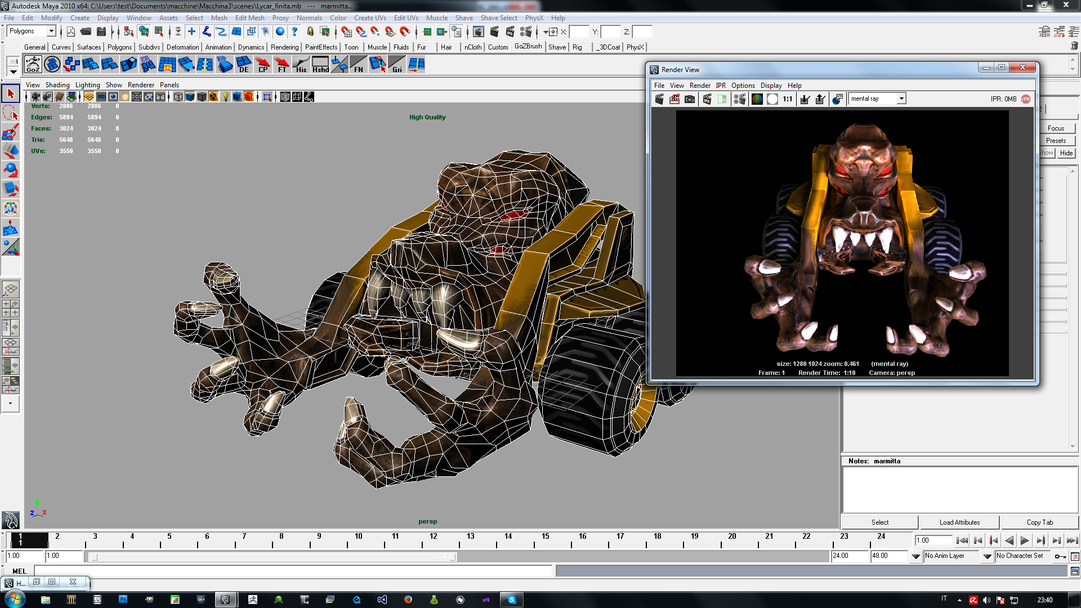Redo previous render in Render View
This screenshot has height=608, width=1081.
[x=659, y=99]
